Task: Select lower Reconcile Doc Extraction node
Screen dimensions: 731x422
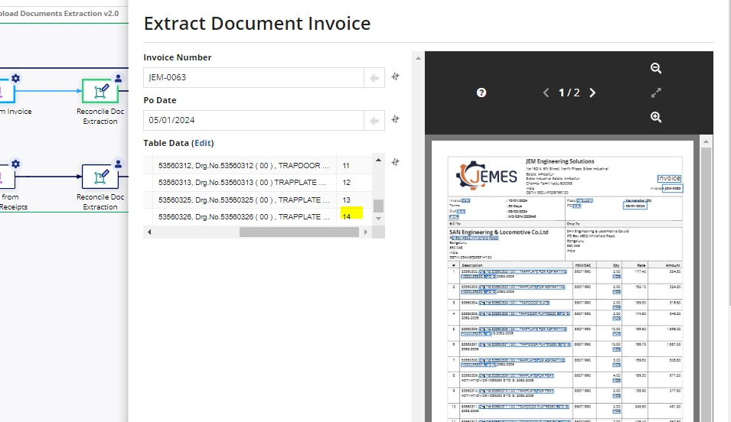Action: (x=100, y=177)
